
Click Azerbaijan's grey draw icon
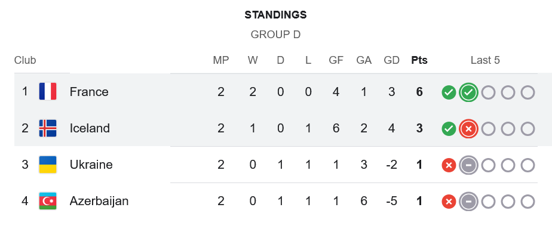(x=468, y=202)
